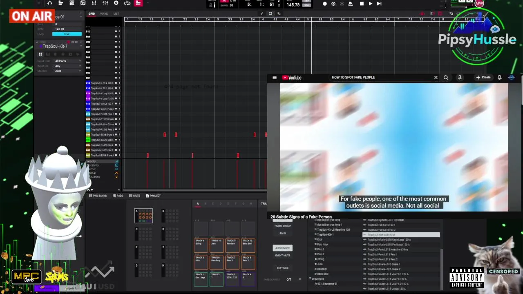Mute pad row B10 with M
Viewport: 523px width, 294px height.
click(116, 31)
